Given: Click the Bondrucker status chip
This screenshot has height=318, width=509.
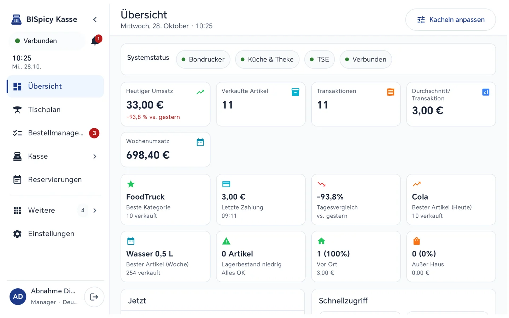Looking at the screenshot, I should tap(203, 59).
